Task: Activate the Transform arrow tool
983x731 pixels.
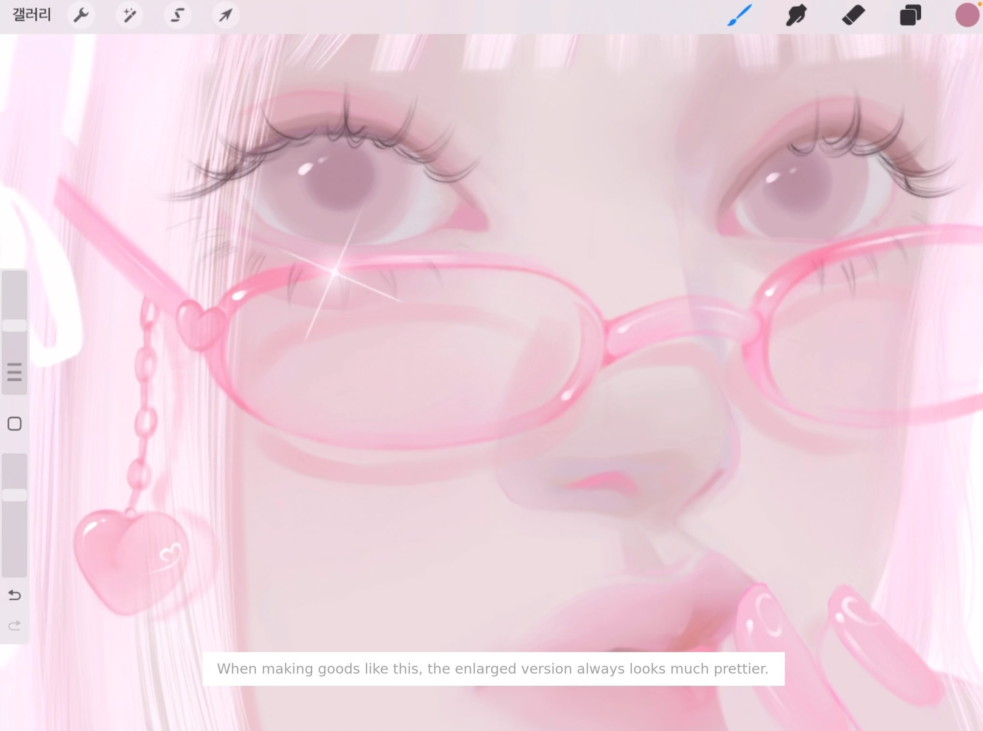Action: (225, 15)
